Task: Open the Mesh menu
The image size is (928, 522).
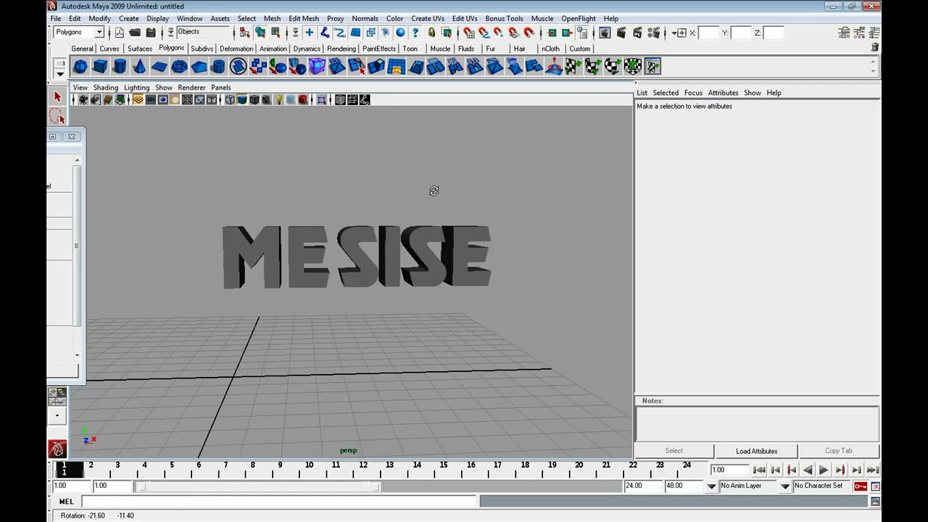Action: (272, 18)
